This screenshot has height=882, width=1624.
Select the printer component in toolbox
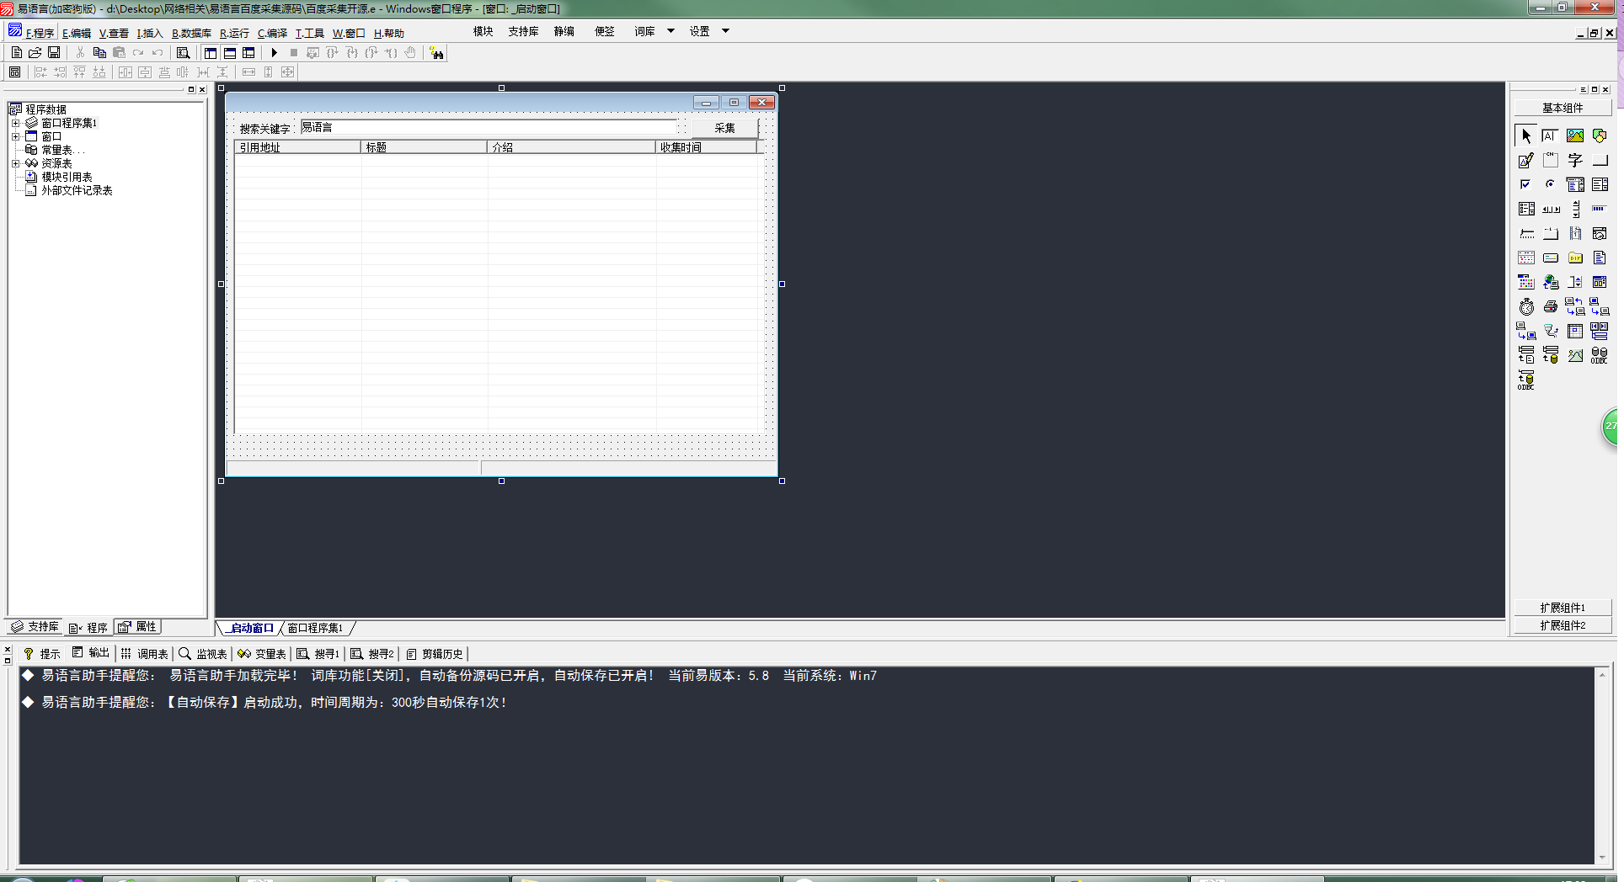coord(1550,307)
